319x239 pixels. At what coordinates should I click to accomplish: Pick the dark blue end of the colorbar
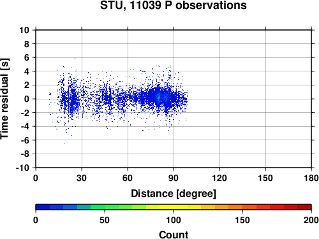[x=43, y=207]
